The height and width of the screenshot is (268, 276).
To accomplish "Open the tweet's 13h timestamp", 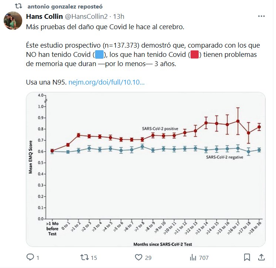I will coord(118,17).
